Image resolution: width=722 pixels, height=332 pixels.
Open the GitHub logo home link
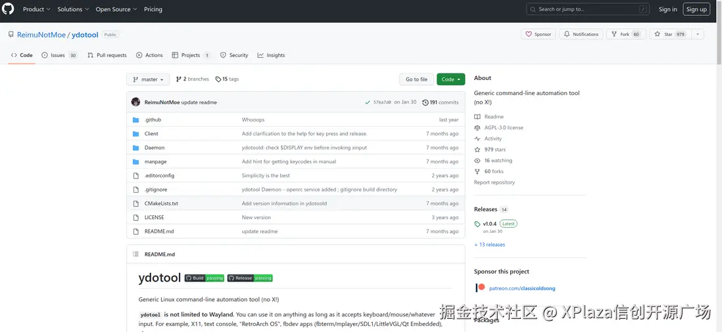point(9,9)
